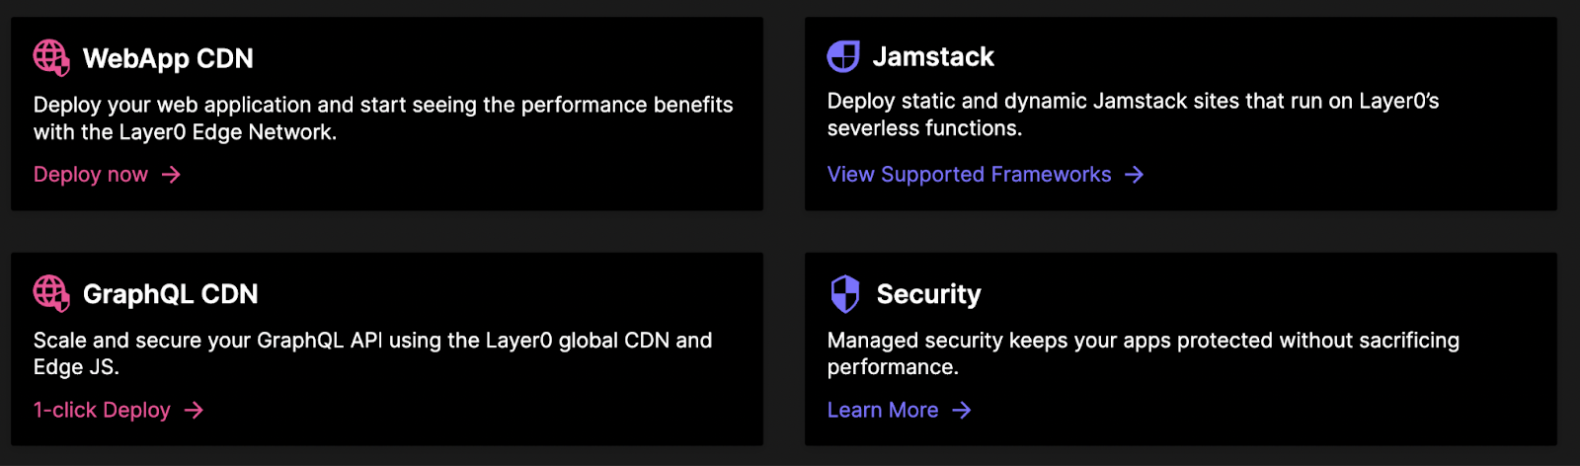The width and height of the screenshot is (1580, 466).
Task: Click the arrow next to 1-click Deploy
Action: [195, 410]
